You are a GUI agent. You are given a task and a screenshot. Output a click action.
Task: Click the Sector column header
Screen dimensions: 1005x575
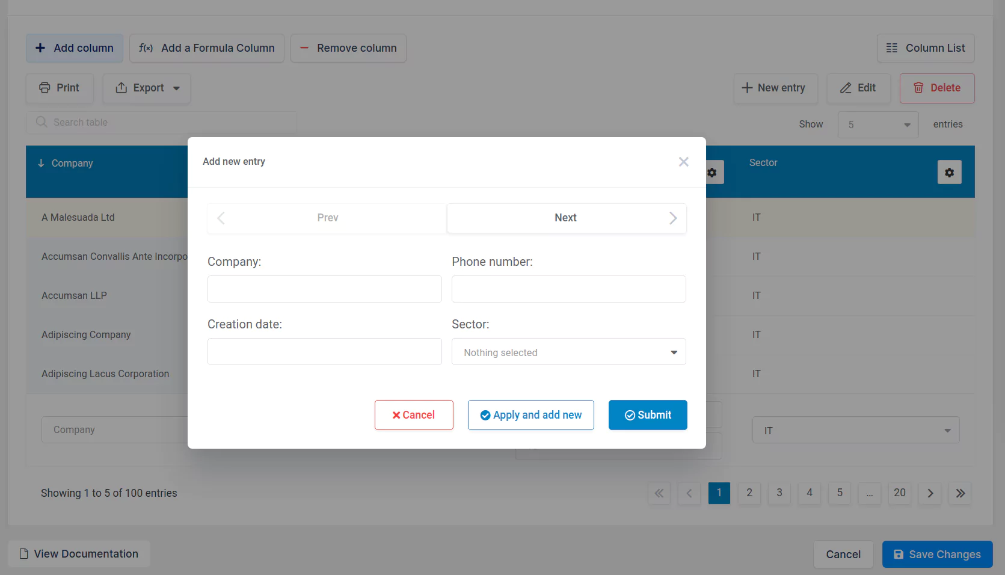click(763, 162)
